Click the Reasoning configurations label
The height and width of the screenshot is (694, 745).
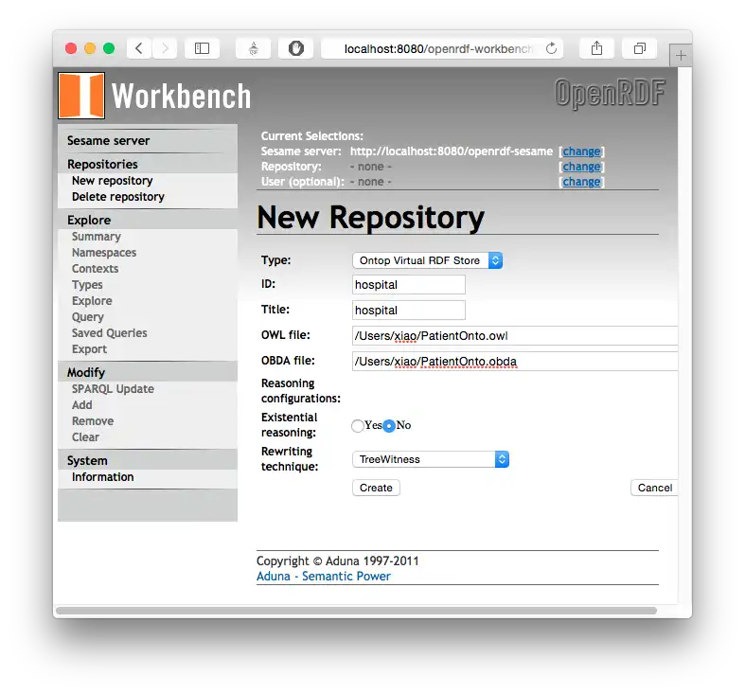click(301, 391)
